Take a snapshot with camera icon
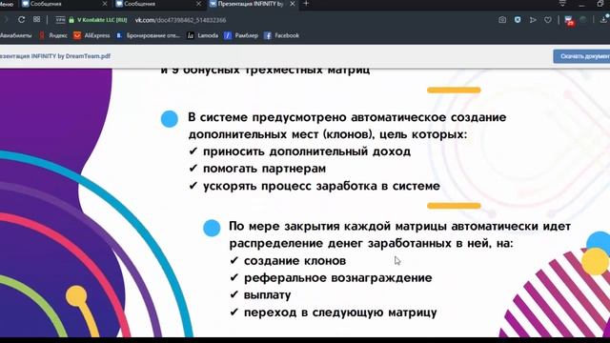This screenshot has width=610, height=343. pyautogui.click(x=502, y=20)
